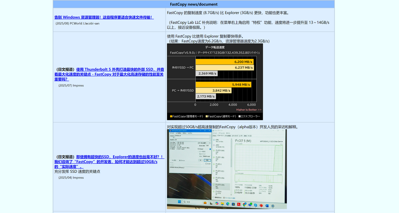This screenshot has height=213, width=399.
Task: Adjust the Full Speed slider in FastCopy
Action: pyautogui.click(x=210, y=149)
